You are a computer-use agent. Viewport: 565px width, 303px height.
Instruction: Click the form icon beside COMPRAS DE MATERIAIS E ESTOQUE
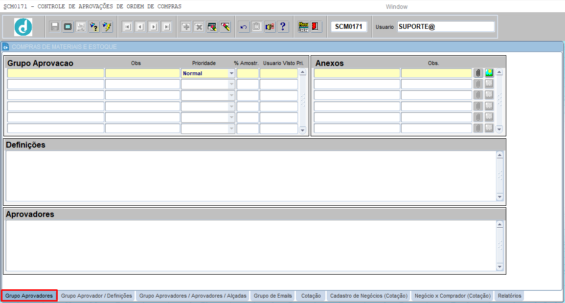click(5, 47)
